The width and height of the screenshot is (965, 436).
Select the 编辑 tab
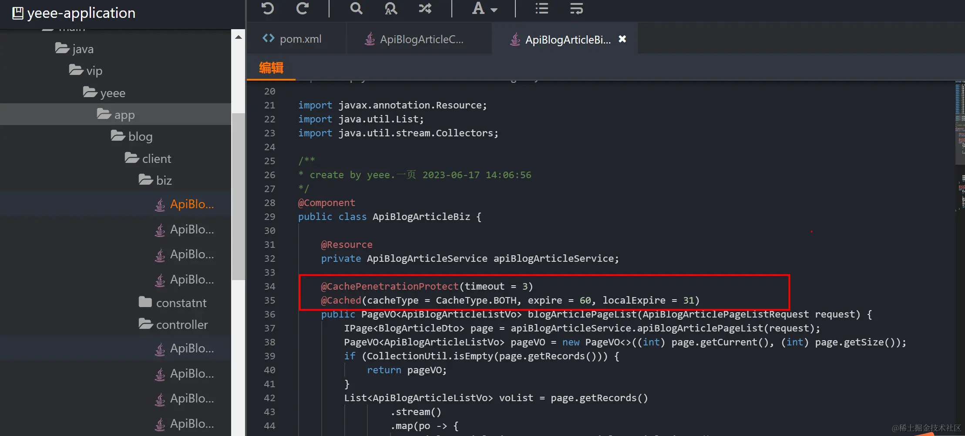[271, 68]
